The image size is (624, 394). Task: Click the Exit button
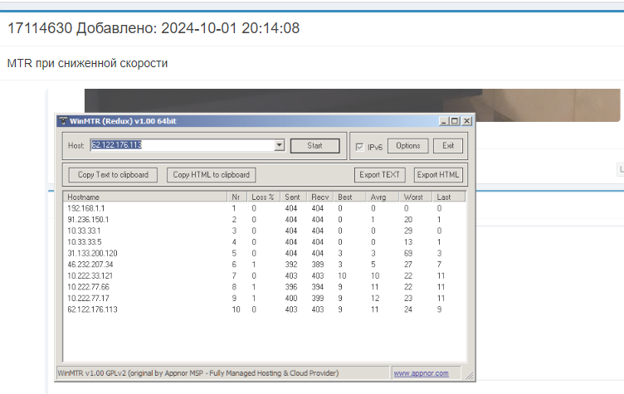click(448, 146)
